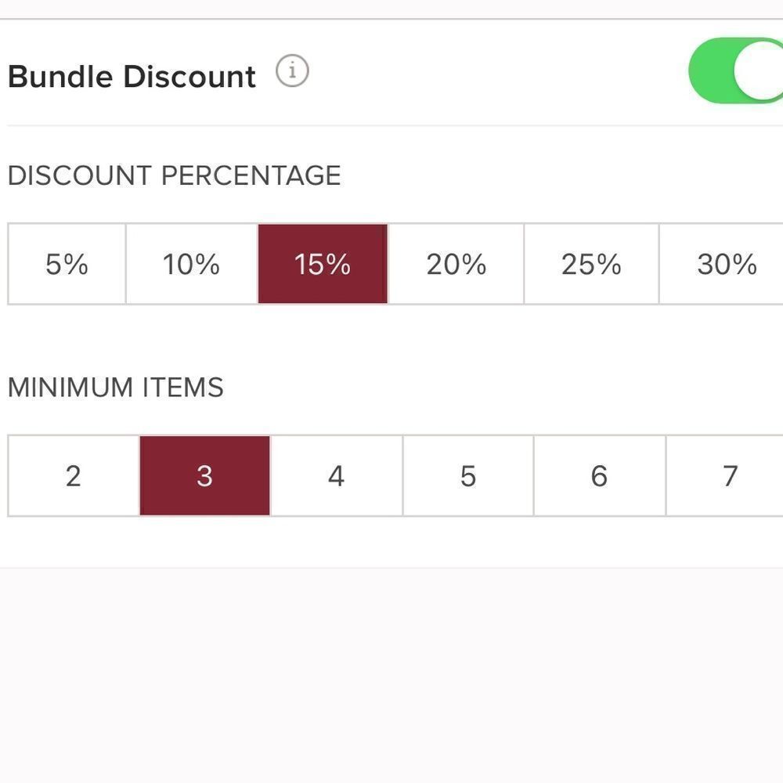Open the Bundle Discount info icon
Viewport: 783px width, 783px height.
click(292, 70)
